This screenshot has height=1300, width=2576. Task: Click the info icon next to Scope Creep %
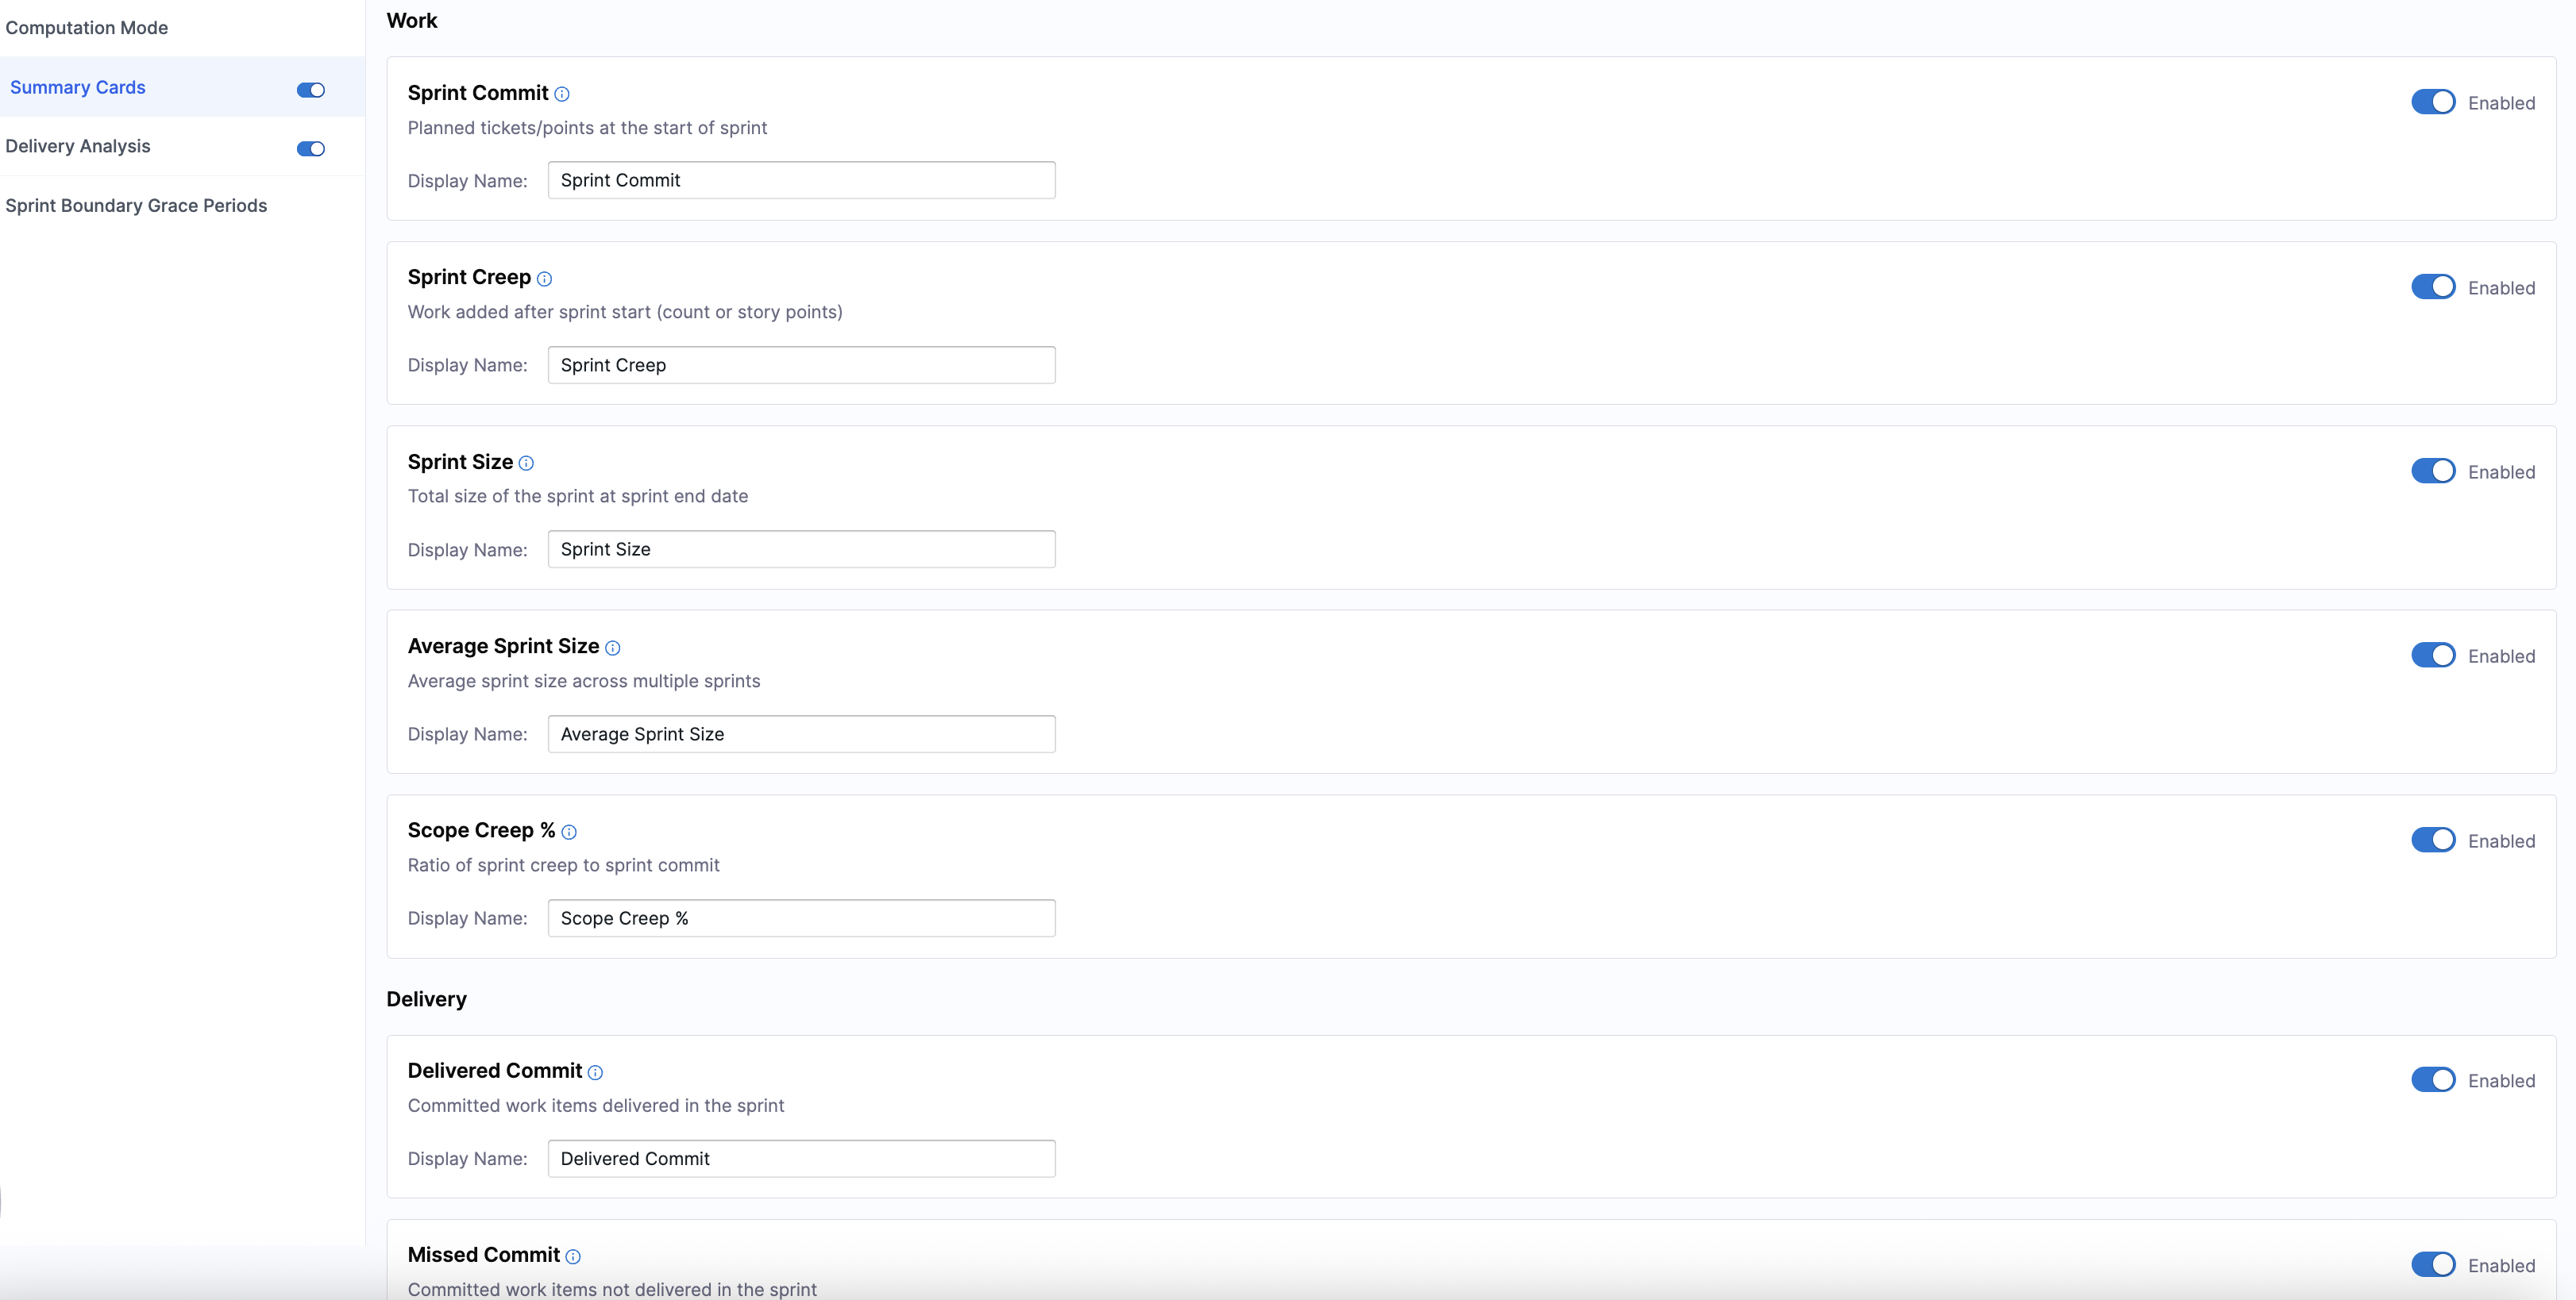(x=569, y=832)
